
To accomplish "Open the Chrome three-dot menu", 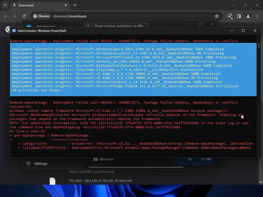I will pos(257,16).
